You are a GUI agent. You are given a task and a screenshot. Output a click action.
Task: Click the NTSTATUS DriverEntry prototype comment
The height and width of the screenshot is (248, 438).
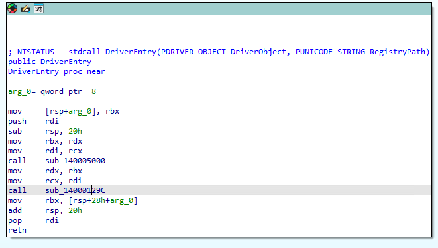[219, 52]
